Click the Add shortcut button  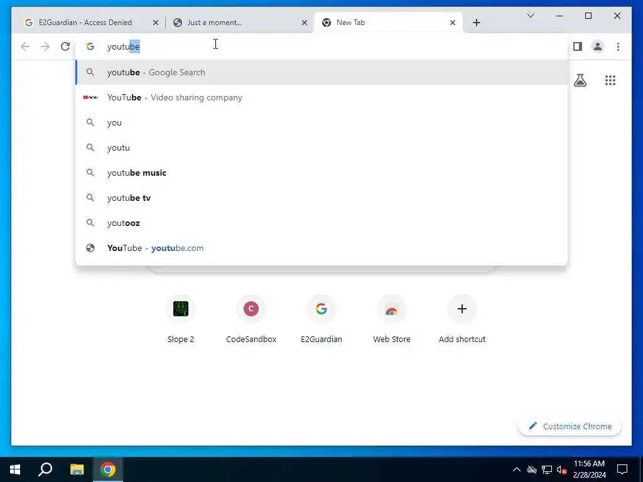pos(462,319)
